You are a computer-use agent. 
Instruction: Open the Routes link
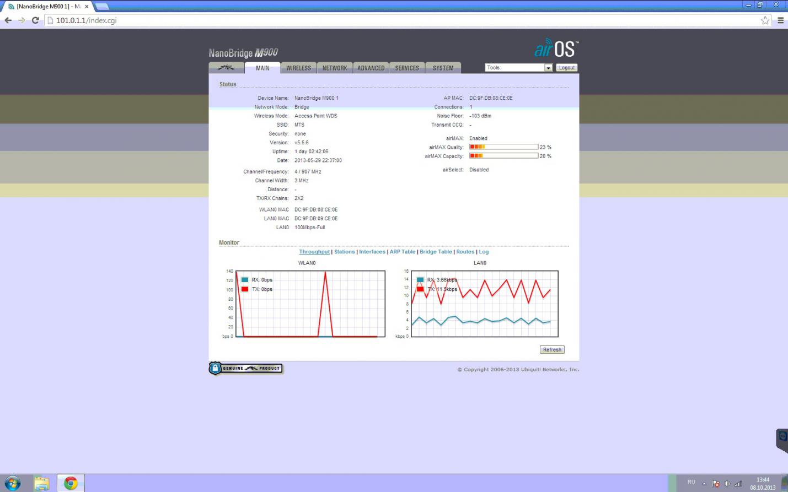(x=465, y=252)
